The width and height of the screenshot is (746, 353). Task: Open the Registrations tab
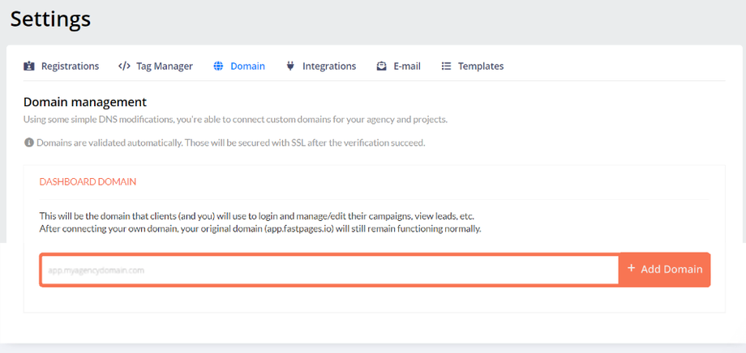point(70,66)
